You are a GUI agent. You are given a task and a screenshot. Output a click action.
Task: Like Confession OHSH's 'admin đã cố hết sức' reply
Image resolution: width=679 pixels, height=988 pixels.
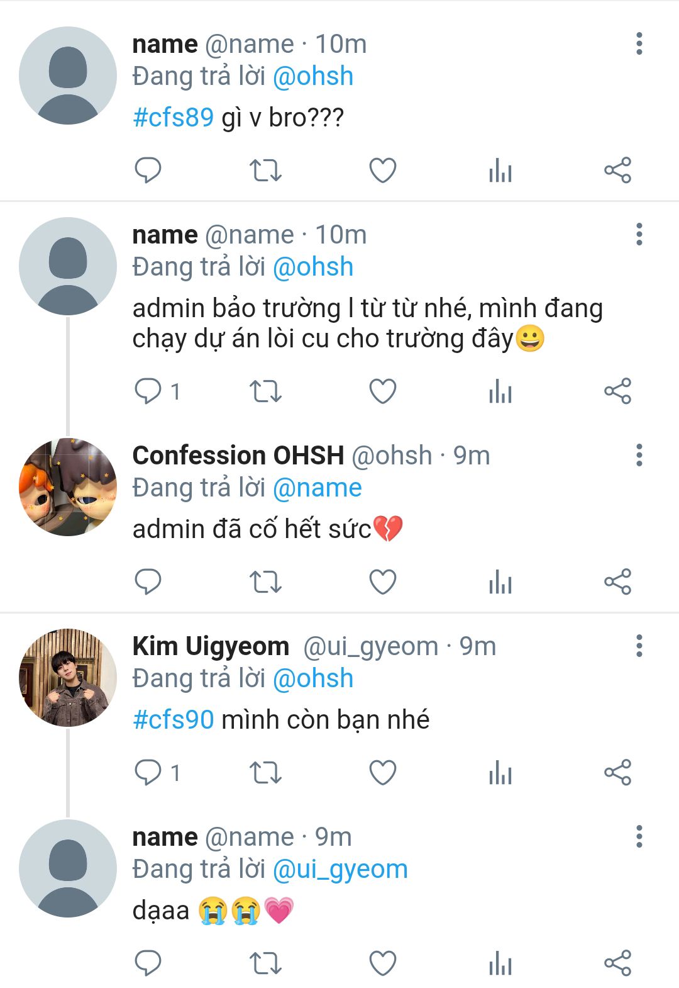pyautogui.click(x=382, y=581)
